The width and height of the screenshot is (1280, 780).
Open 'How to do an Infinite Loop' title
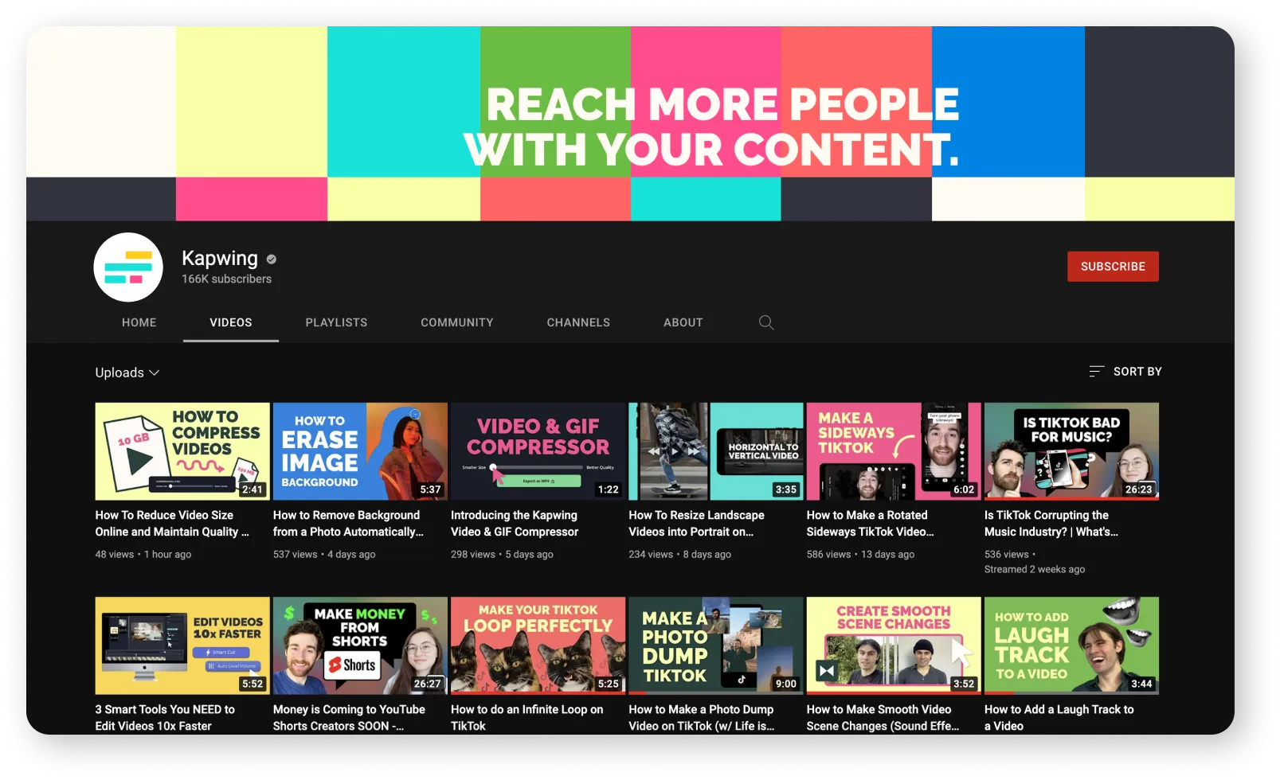(x=527, y=718)
